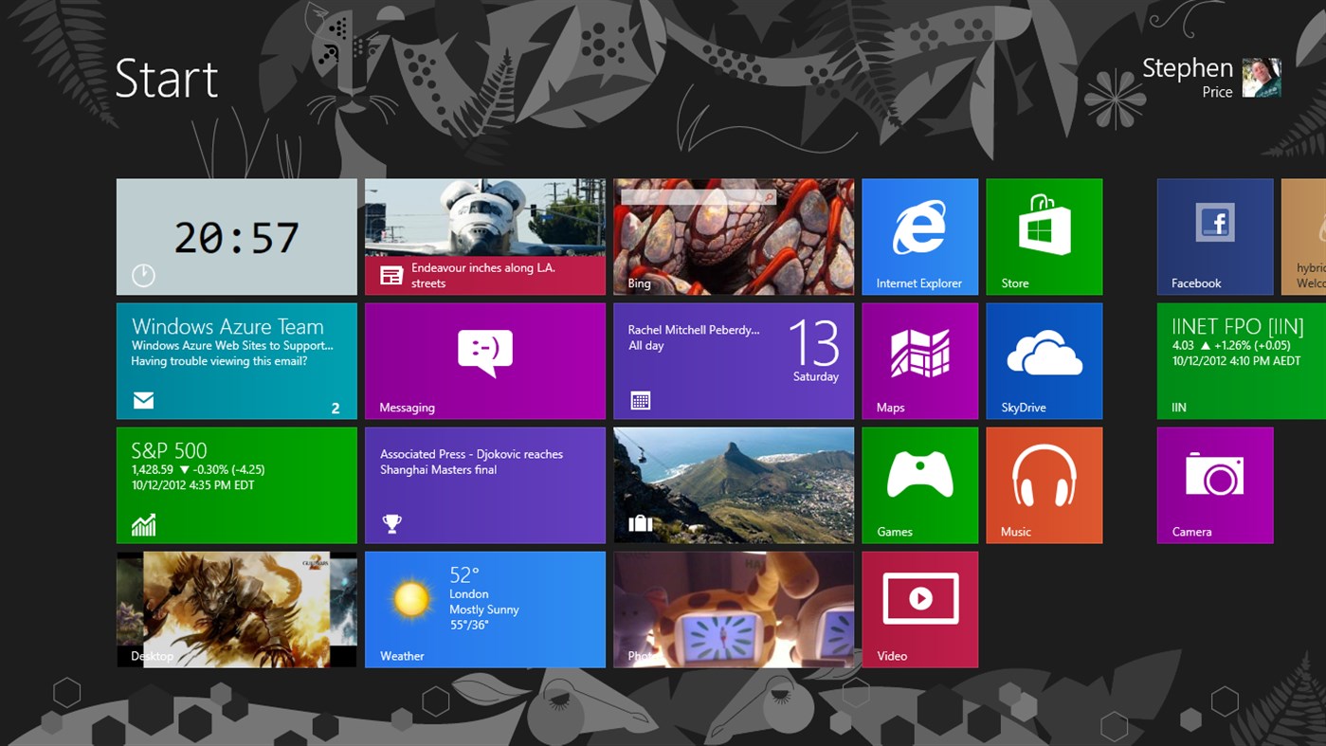
Task: Launch the Games app
Action: 918,484
